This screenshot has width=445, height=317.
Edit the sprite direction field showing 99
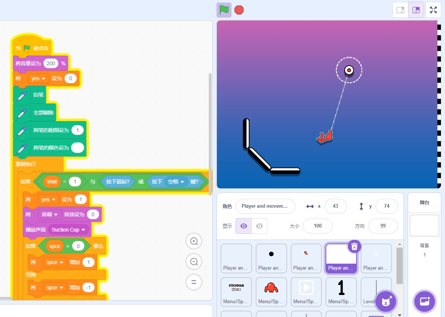383,226
